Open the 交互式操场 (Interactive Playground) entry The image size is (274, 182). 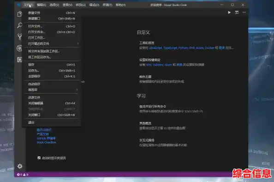pos(163,143)
